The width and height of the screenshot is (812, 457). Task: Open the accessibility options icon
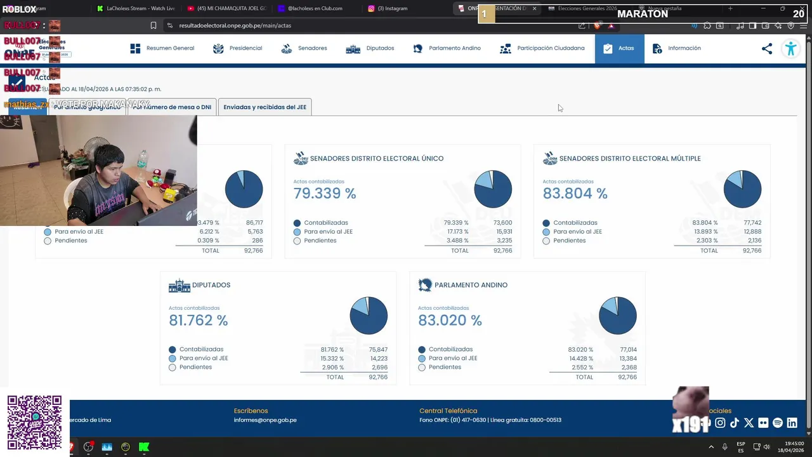click(x=790, y=49)
